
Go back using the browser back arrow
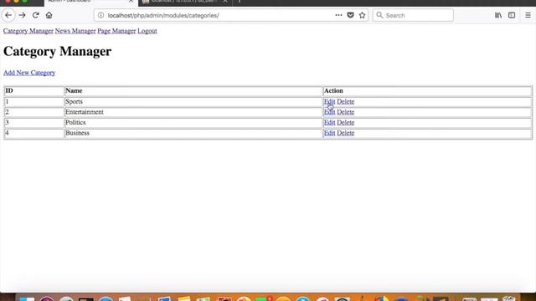click(x=8, y=15)
